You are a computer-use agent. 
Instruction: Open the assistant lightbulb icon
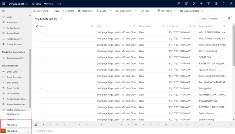point(194,3)
